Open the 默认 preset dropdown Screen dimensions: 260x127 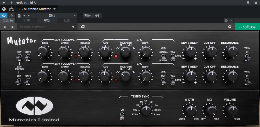click(54, 16)
